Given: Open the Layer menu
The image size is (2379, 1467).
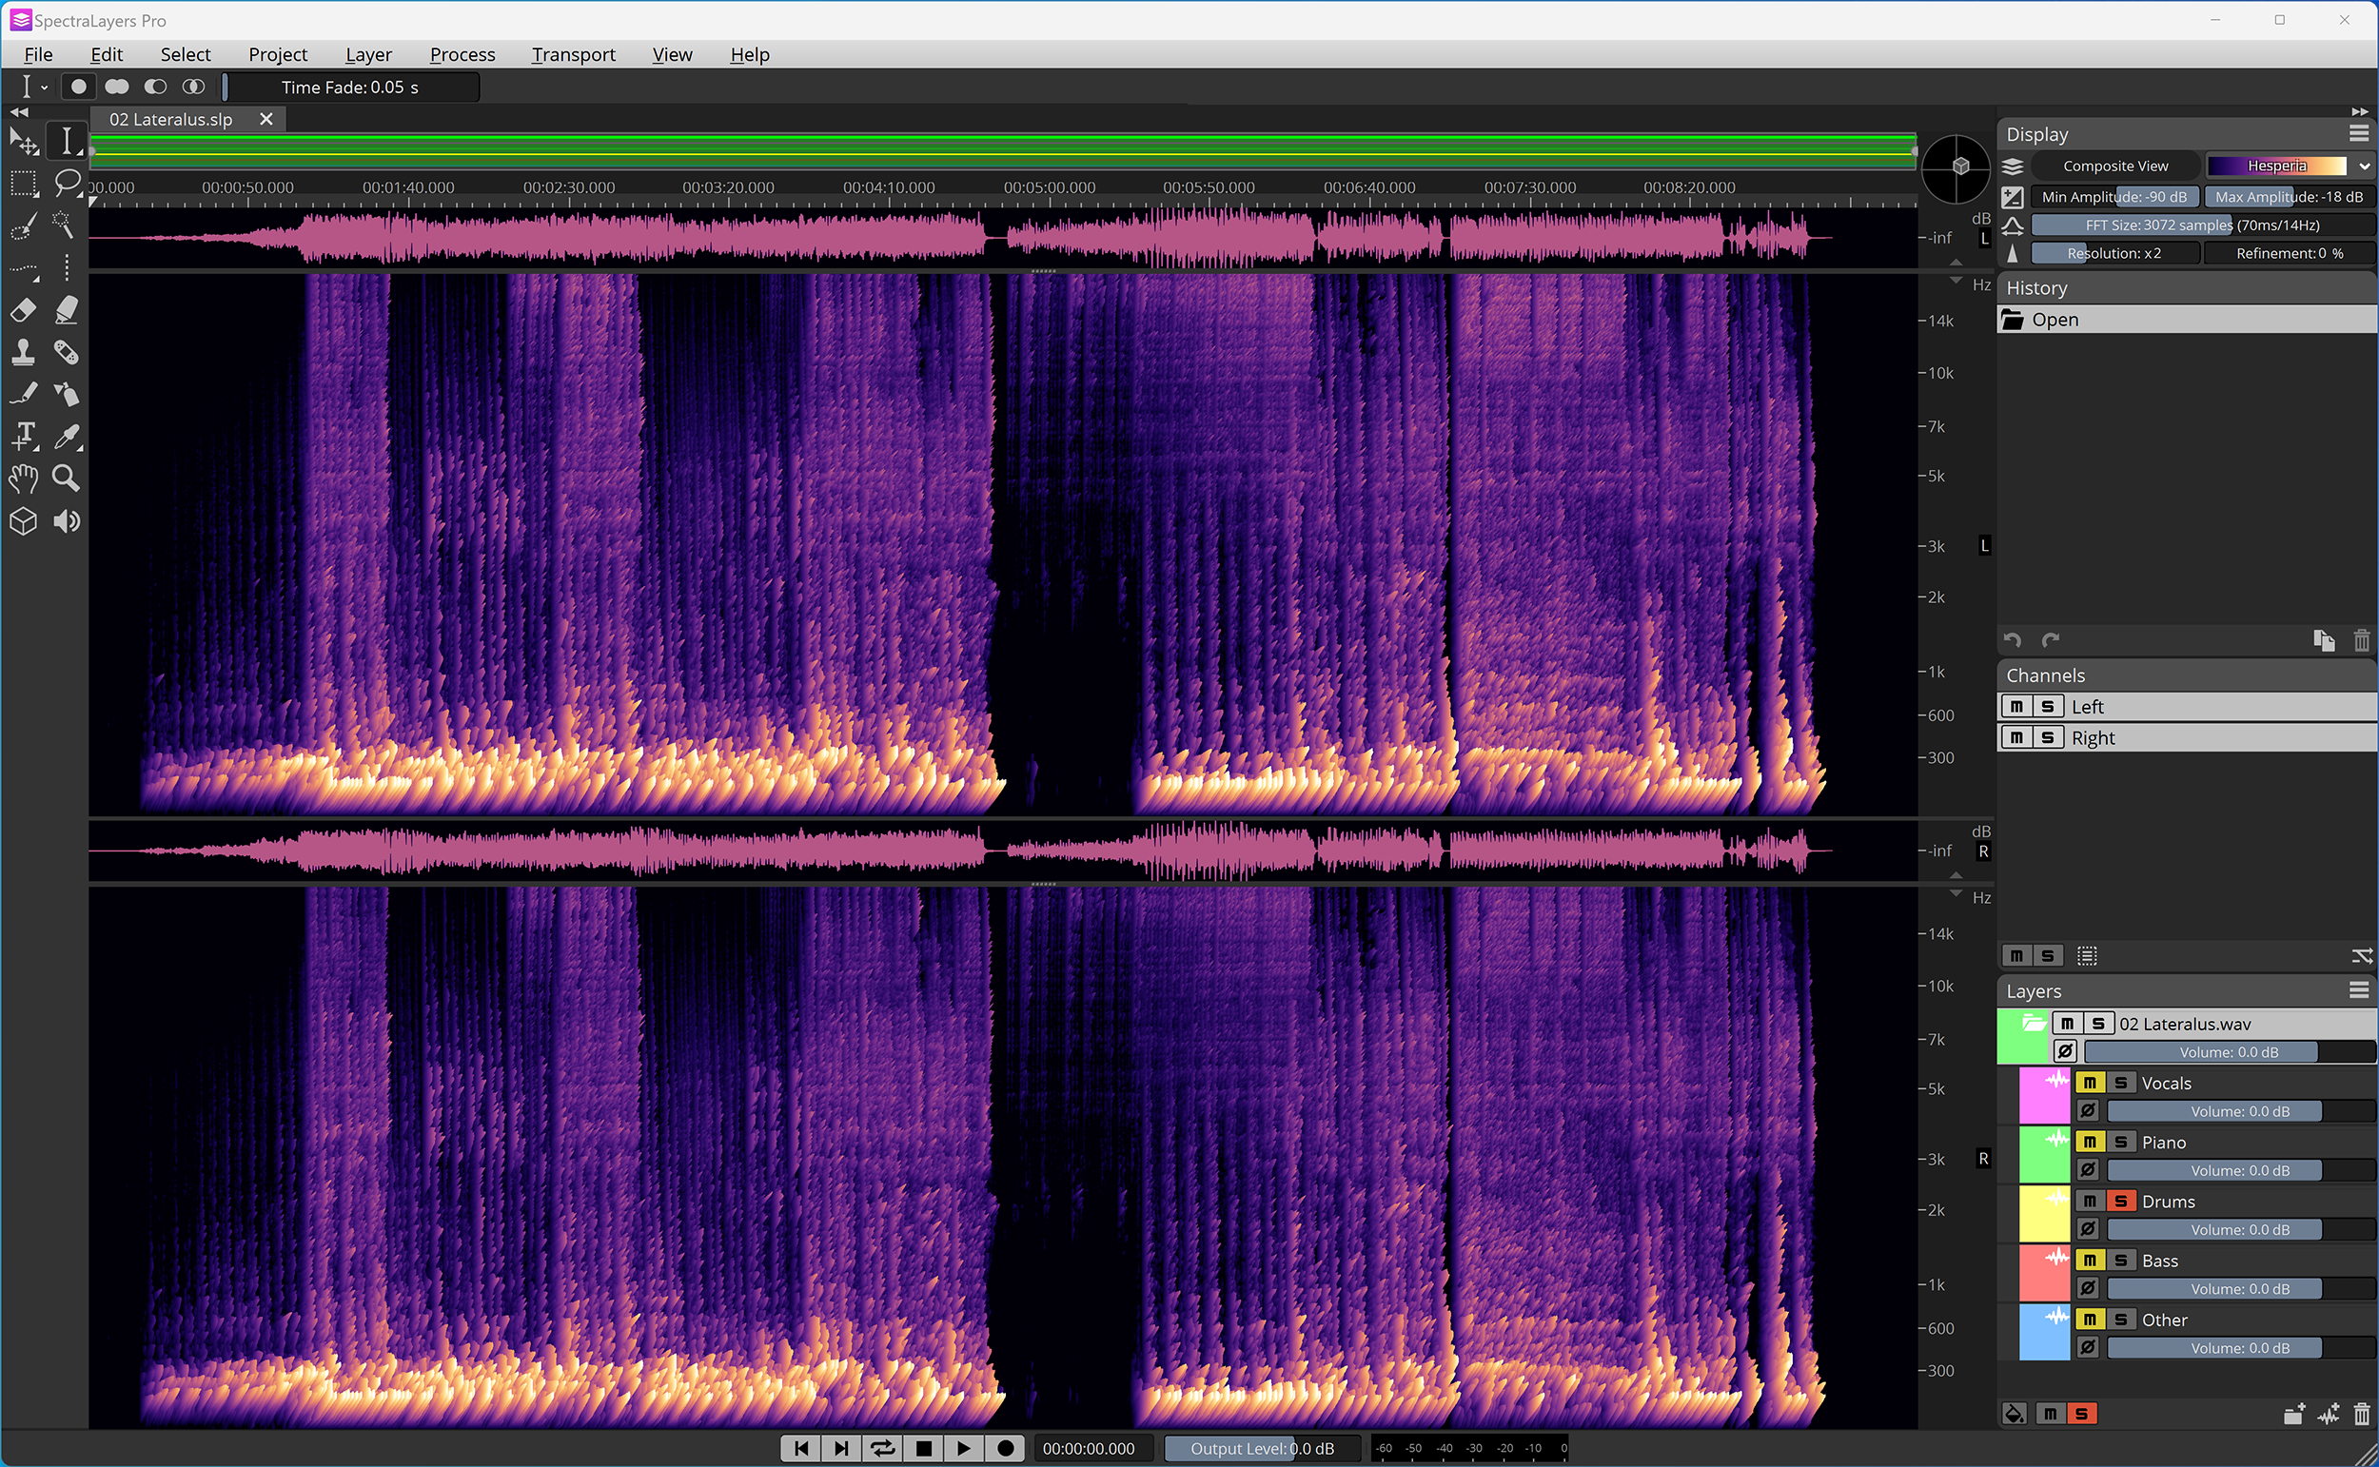Looking at the screenshot, I should click(367, 54).
